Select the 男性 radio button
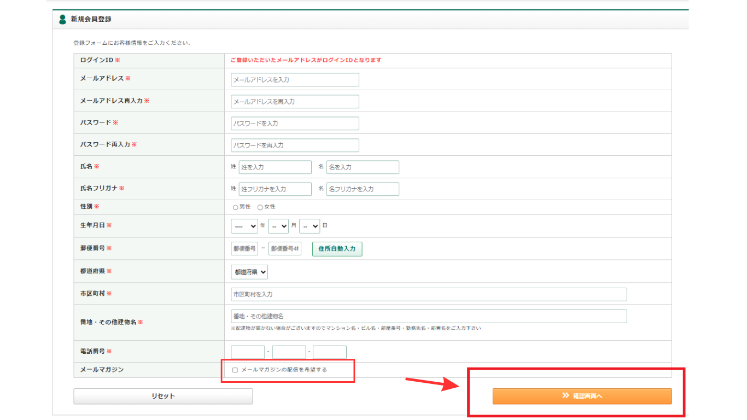 click(x=235, y=207)
